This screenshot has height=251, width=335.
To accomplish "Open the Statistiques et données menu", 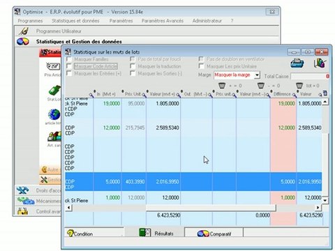I will coord(75,21).
